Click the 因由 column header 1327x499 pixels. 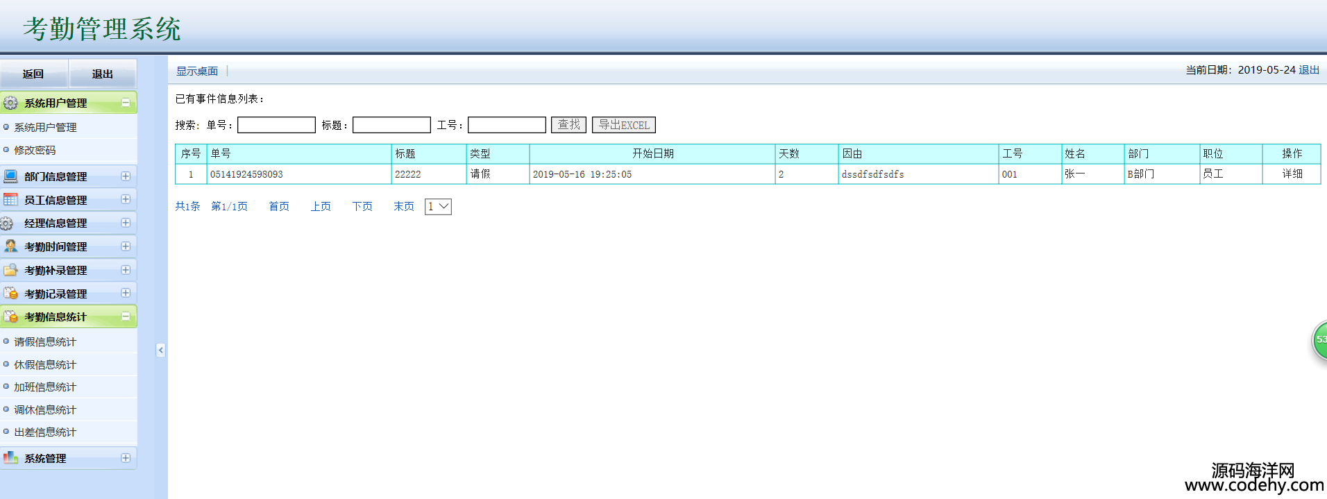(918, 154)
